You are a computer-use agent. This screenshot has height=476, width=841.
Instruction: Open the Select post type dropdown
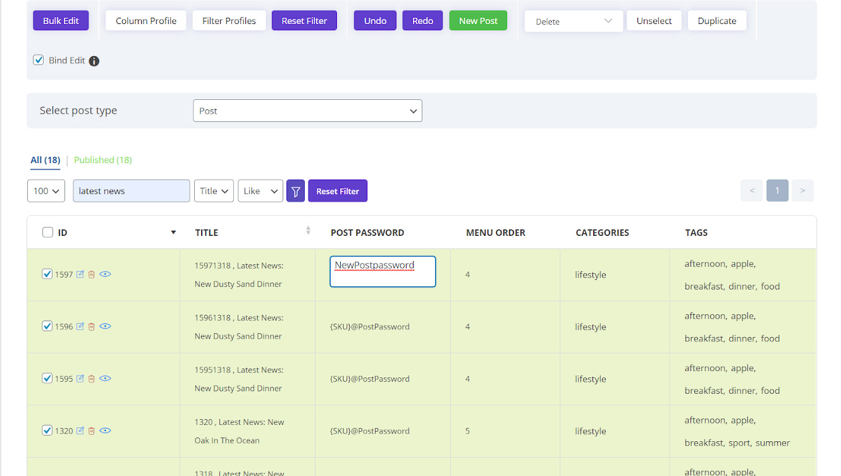click(307, 110)
